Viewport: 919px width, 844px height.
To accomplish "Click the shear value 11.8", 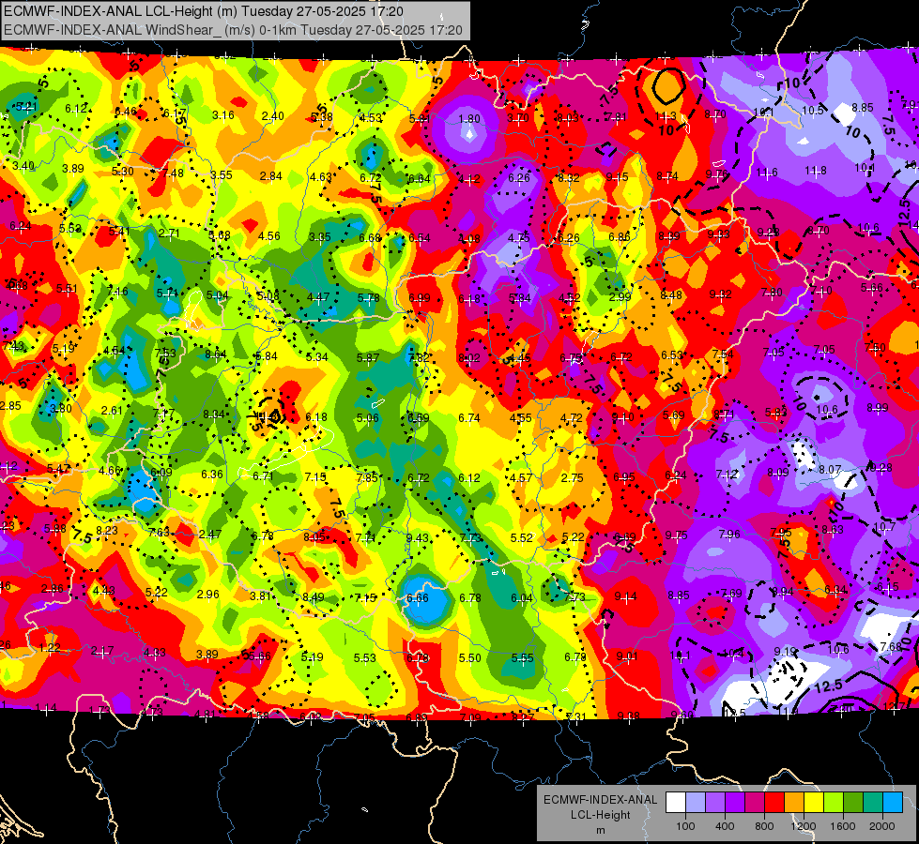I will click(x=816, y=171).
